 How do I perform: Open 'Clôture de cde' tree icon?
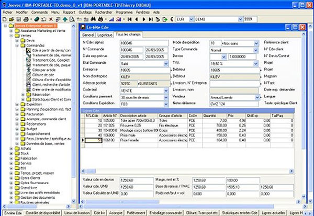click(28, 74)
